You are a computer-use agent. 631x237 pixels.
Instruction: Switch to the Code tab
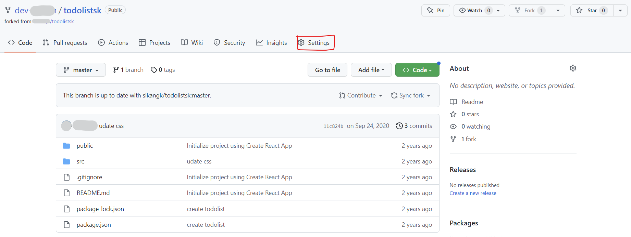point(20,43)
